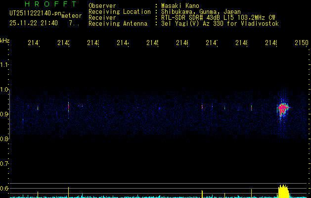Click the 2143 time axis marker
The image size is (311, 198).
93,43
